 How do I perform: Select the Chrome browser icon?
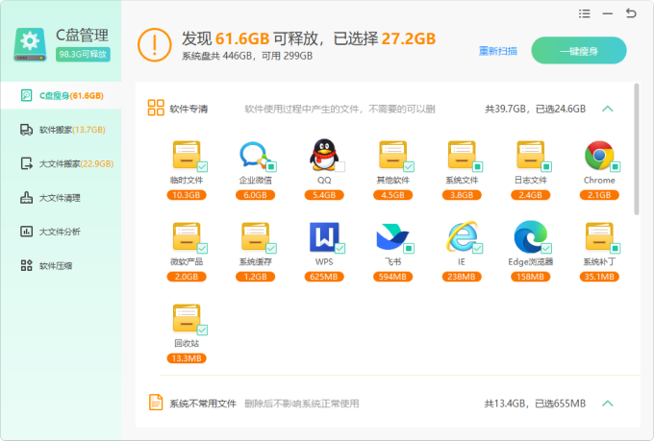(x=598, y=155)
